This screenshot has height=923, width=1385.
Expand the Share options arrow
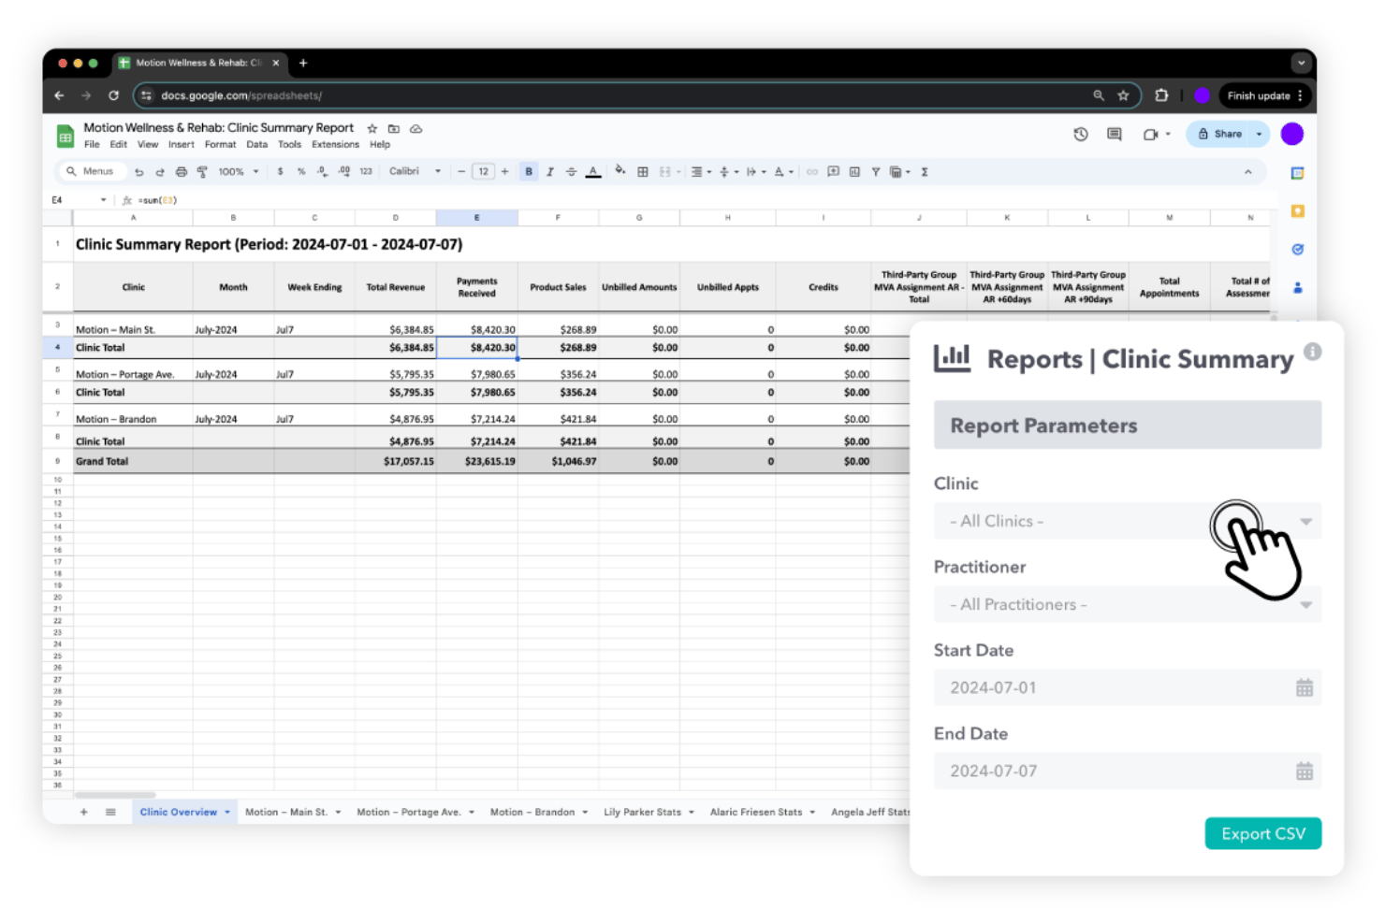pyautogui.click(x=1259, y=135)
